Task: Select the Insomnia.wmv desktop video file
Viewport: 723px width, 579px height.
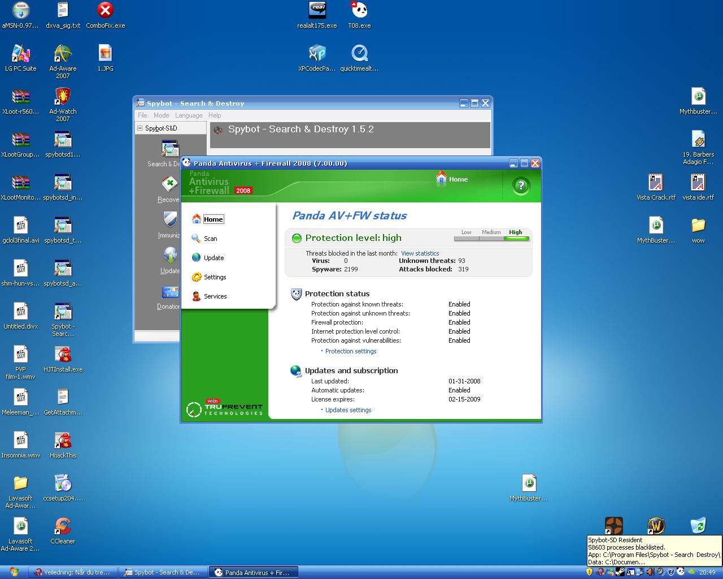Action: (21, 444)
